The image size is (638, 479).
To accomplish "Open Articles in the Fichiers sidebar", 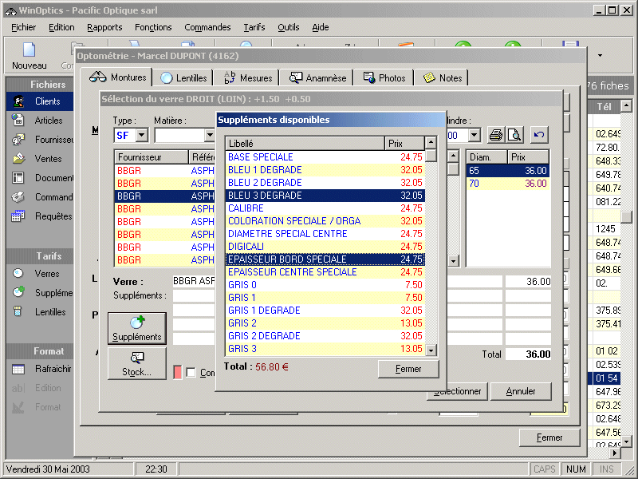I will coord(48,121).
